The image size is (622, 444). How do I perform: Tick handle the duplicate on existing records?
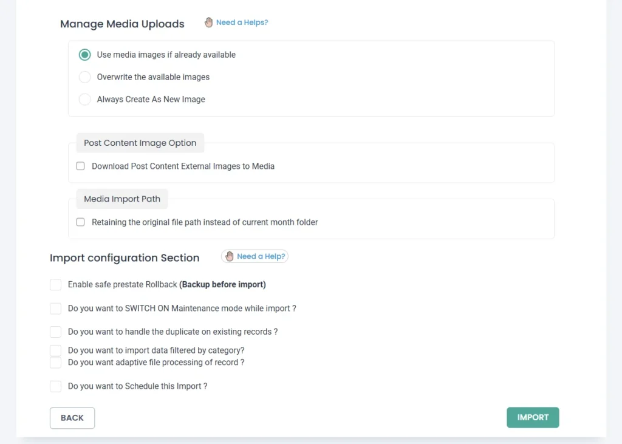[x=56, y=332]
